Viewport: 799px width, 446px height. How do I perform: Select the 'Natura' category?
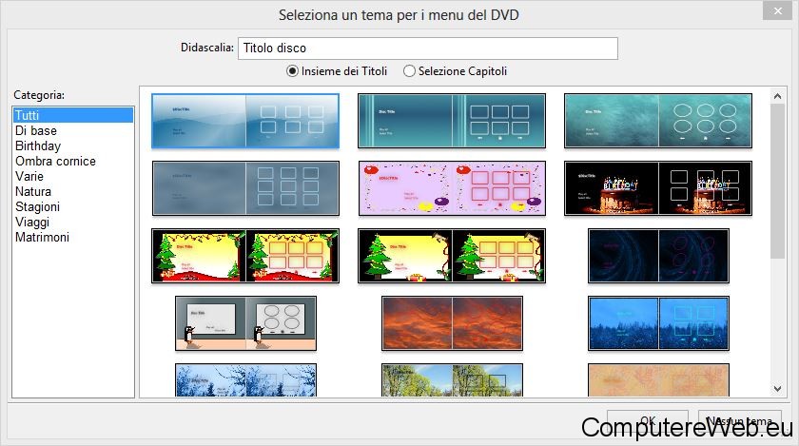tap(73, 192)
